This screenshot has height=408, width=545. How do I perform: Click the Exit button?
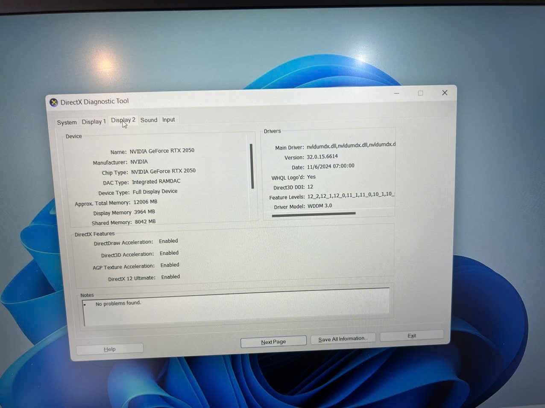pyautogui.click(x=412, y=335)
